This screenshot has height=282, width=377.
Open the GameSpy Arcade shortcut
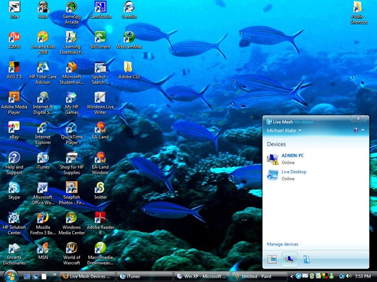(x=72, y=12)
